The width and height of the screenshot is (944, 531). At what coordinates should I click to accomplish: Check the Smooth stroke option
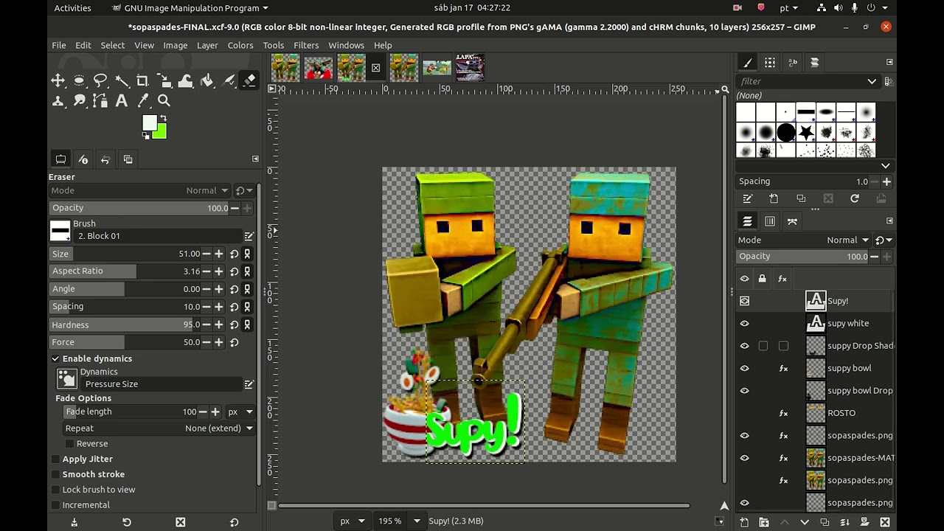click(x=55, y=474)
